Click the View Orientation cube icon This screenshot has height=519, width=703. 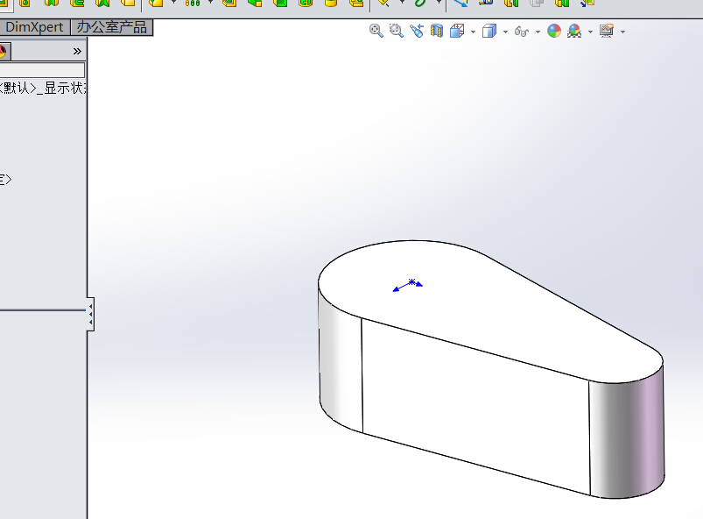[x=457, y=31]
